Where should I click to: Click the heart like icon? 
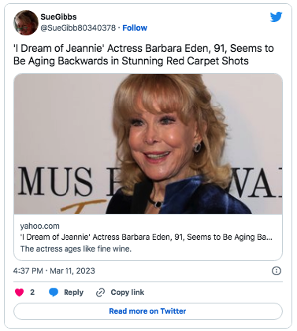tap(19, 292)
